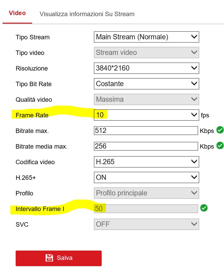The width and height of the screenshot is (224, 268).
Task: Click the Bitrate max. input field
Action: [x=146, y=130]
